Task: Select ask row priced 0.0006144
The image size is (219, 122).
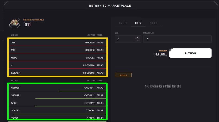Action: [x=58, y=65]
